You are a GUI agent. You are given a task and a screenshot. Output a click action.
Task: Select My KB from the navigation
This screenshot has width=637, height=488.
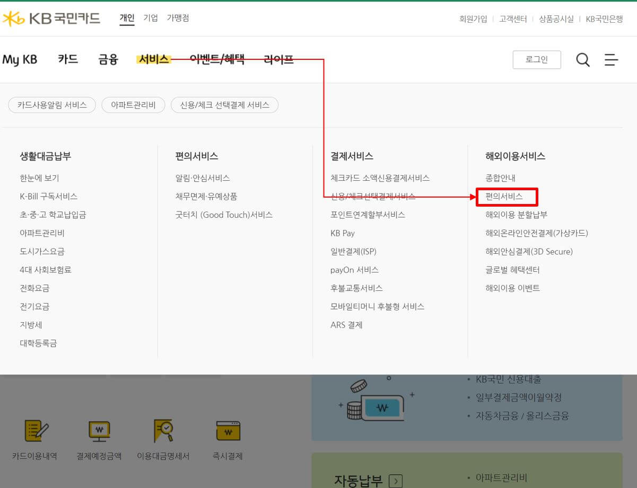20,59
